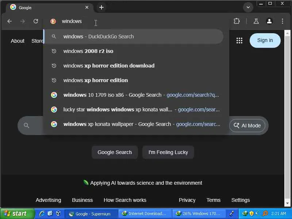
Task: Click the forward navigation arrow
Action: coord(23,22)
